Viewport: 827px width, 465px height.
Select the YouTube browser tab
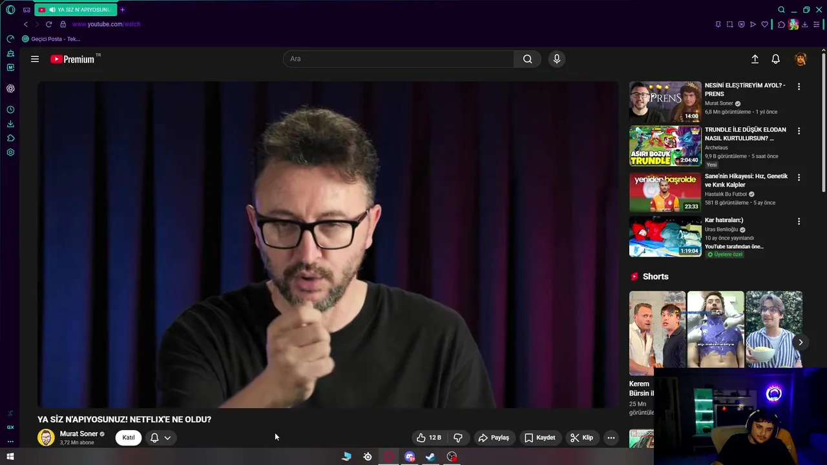coord(76,10)
